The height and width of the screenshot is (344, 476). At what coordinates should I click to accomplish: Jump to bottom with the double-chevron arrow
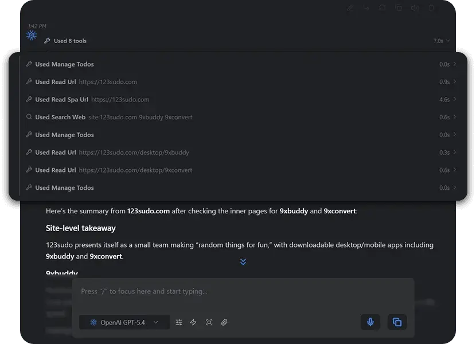click(x=243, y=261)
